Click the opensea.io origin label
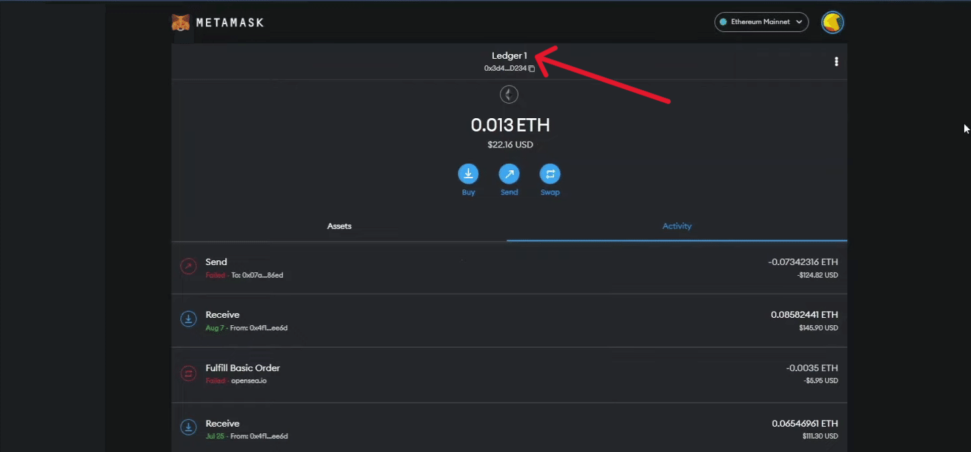The width and height of the screenshot is (971, 452). pyautogui.click(x=249, y=381)
